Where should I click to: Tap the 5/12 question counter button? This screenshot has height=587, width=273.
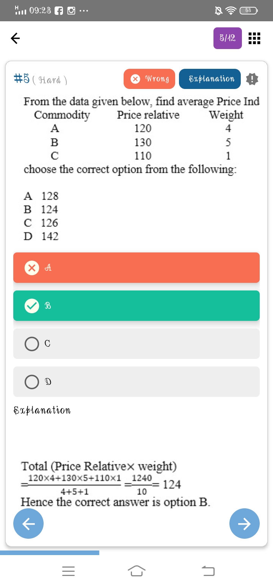click(x=227, y=38)
